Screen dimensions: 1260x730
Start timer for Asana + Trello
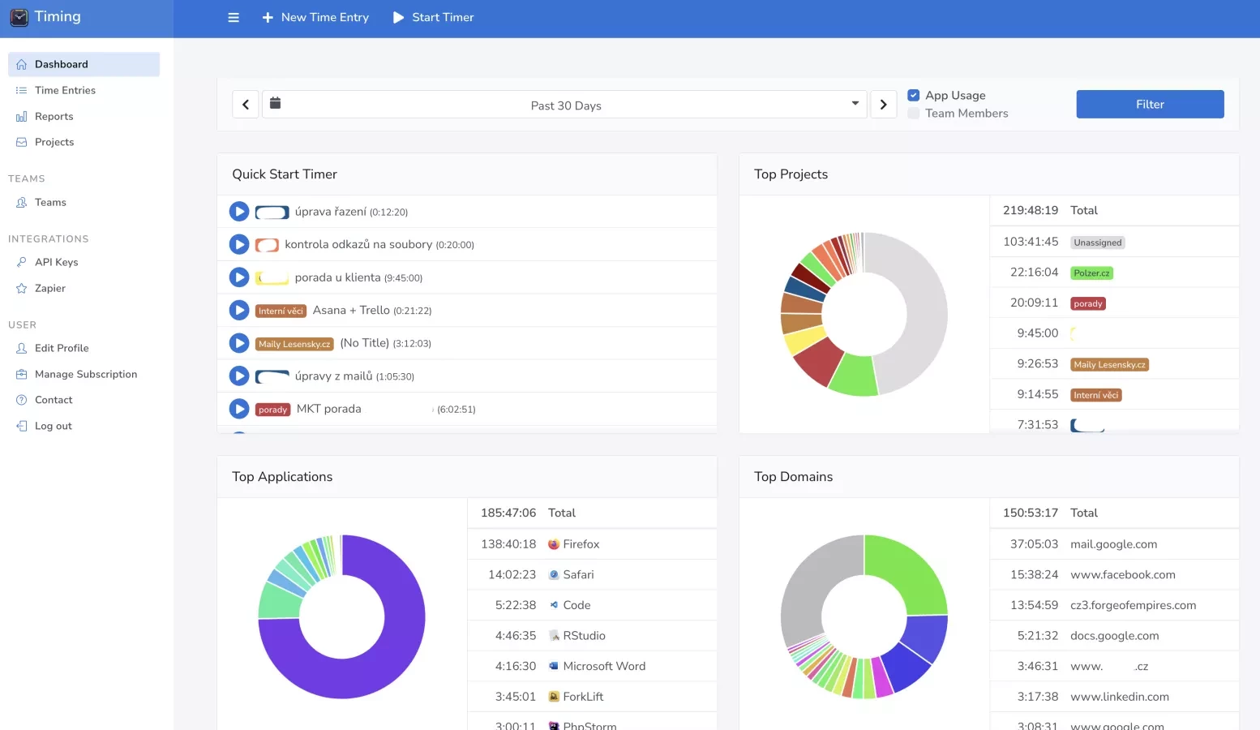point(239,310)
